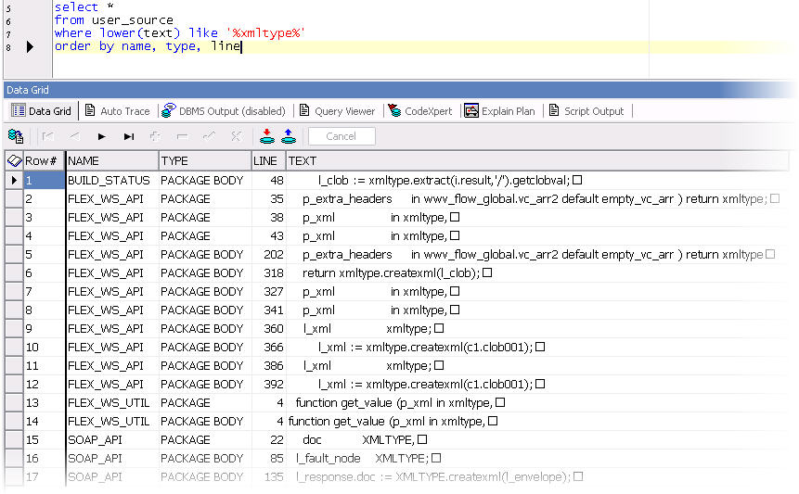The width and height of the screenshot is (799, 494).
Task: Click the Data Grid panel title bar
Action: [397, 90]
